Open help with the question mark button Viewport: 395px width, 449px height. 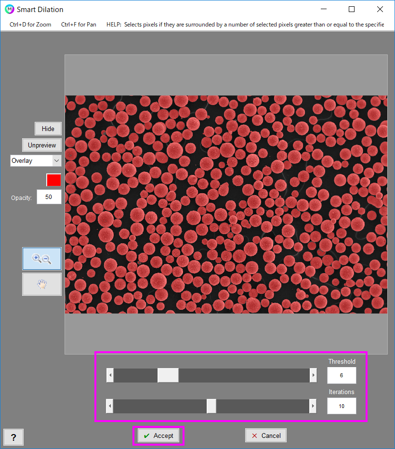tap(13, 437)
